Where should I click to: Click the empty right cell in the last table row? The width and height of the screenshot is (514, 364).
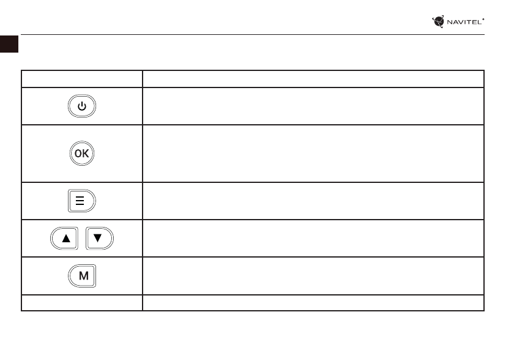pos(313,302)
